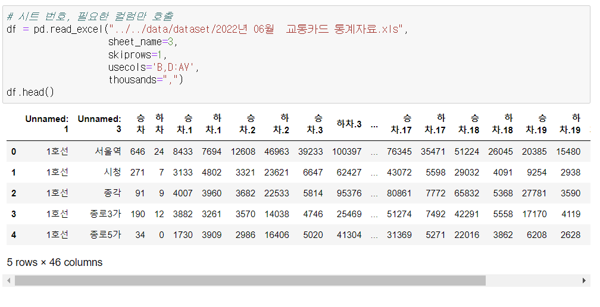Click the value 76345

pyautogui.click(x=399, y=152)
